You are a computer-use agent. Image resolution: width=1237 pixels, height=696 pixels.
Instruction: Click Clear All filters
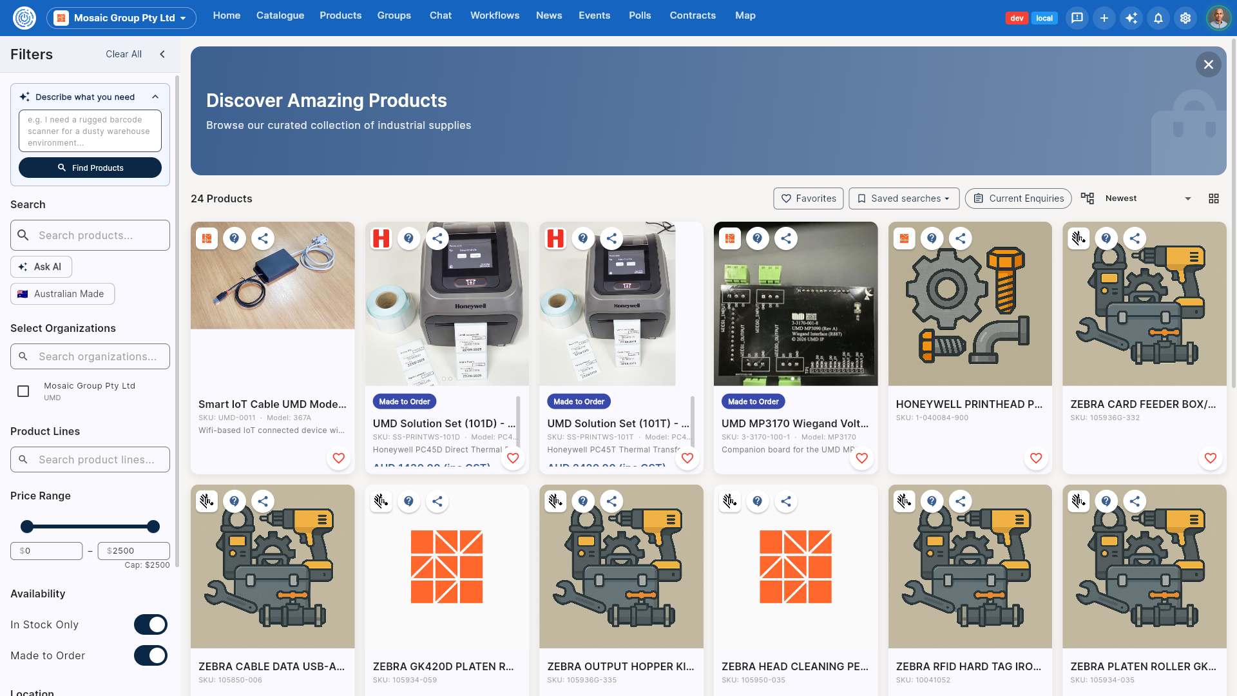tap(124, 55)
